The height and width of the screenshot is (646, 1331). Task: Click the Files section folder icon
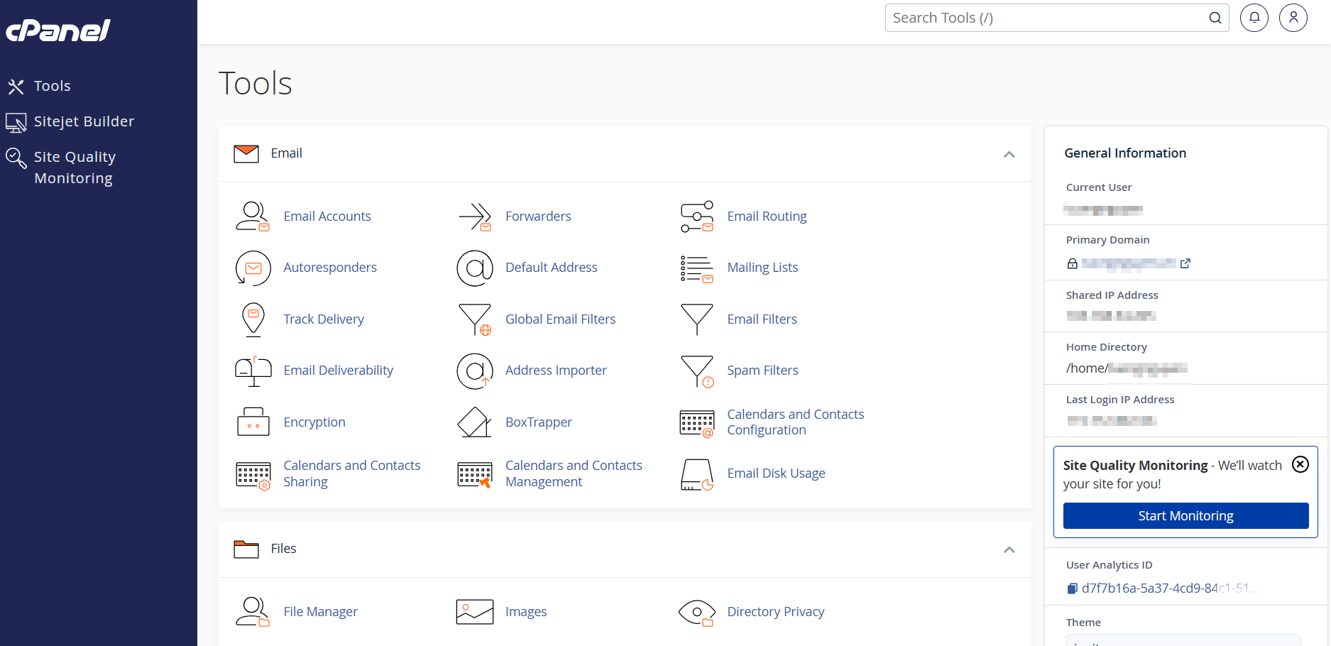[x=246, y=549]
